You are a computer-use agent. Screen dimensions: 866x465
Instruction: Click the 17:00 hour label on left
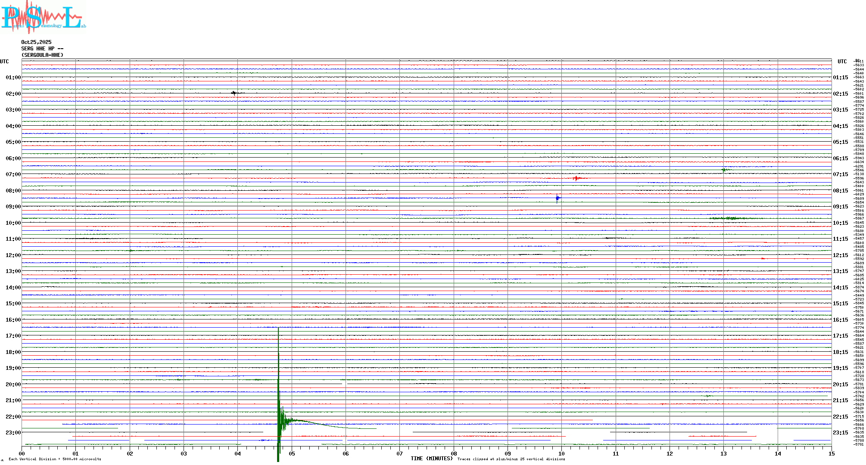13,336
